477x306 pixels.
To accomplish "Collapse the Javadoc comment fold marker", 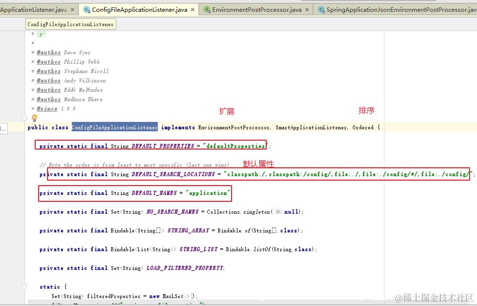I will (25, 118).
